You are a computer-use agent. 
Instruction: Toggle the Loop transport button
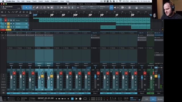click(85, 99)
